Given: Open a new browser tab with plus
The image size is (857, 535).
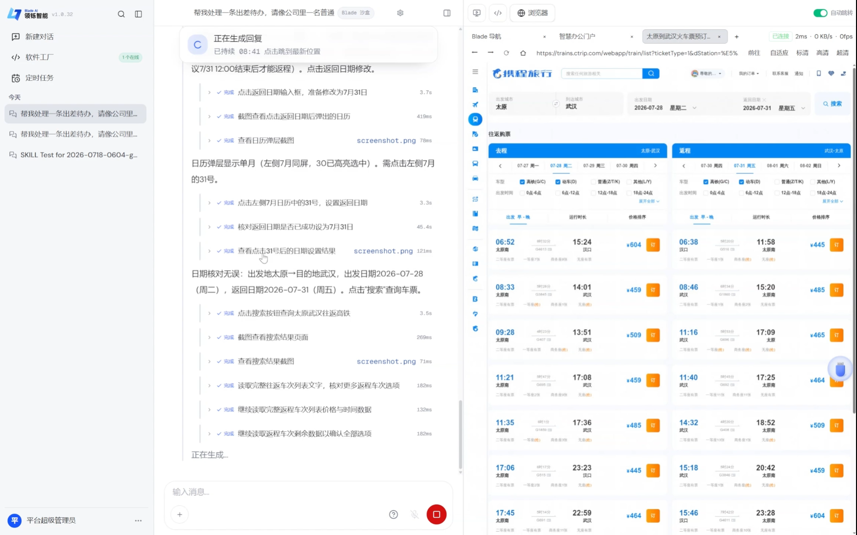Looking at the screenshot, I should [x=737, y=37].
